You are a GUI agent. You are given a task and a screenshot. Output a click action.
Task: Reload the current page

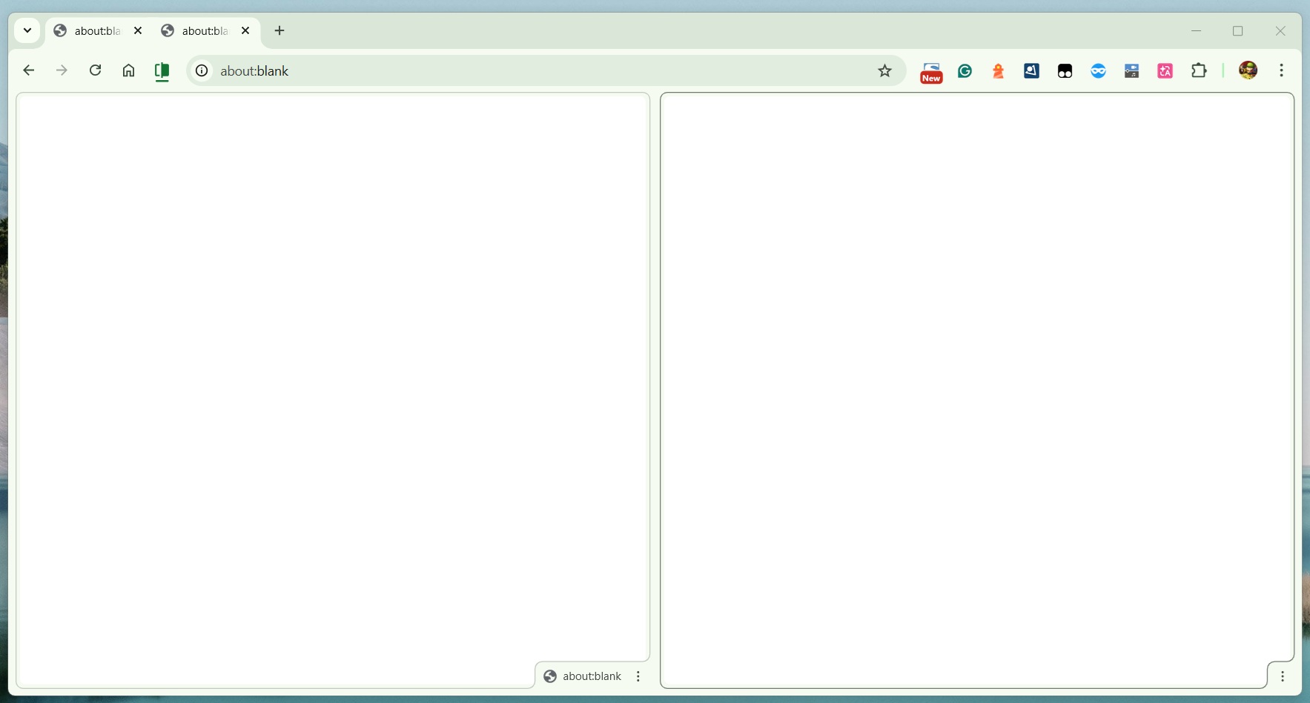95,70
